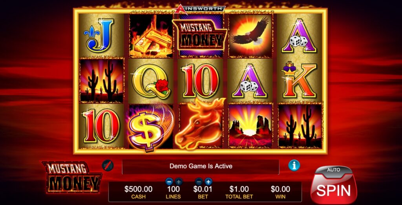Enable AUTO spin mode
This screenshot has width=402, height=205.
pos(334,170)
